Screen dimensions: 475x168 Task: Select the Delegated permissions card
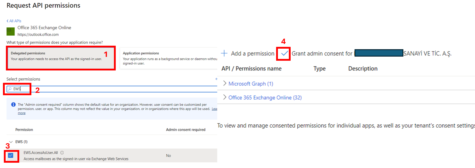[61, 58]
